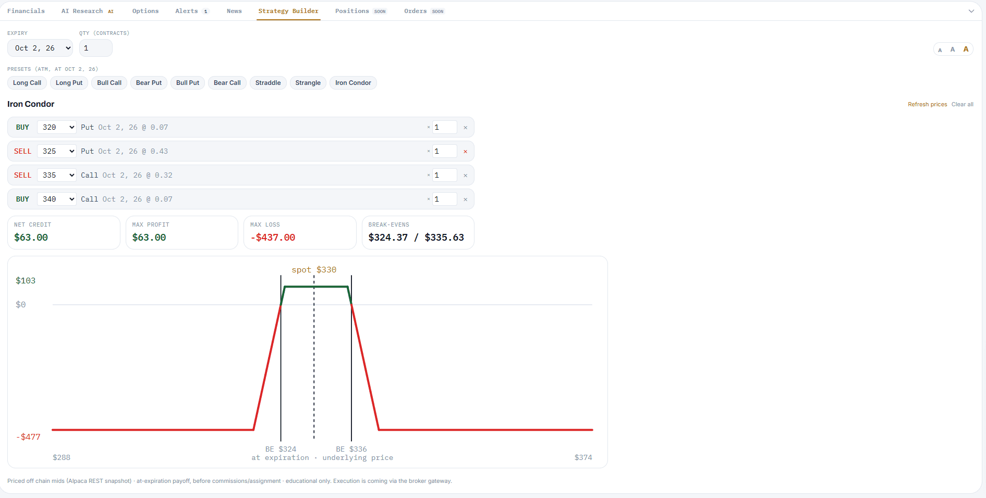This screenshot has height=498, width=986.
Task: Focus quantity field of 340 Call leg
Action: [445, 199]
